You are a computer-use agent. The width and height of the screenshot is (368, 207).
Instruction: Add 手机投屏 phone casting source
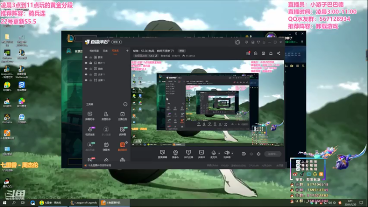tap(189, 154)
